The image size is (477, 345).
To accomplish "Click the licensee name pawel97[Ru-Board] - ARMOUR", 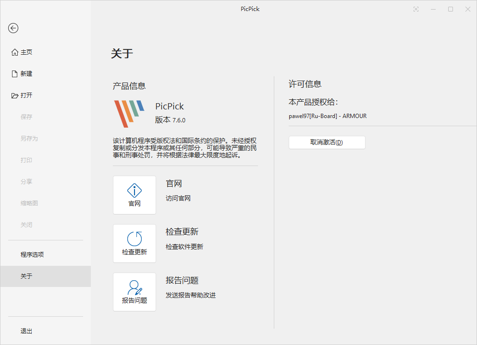I will (328, 116).
